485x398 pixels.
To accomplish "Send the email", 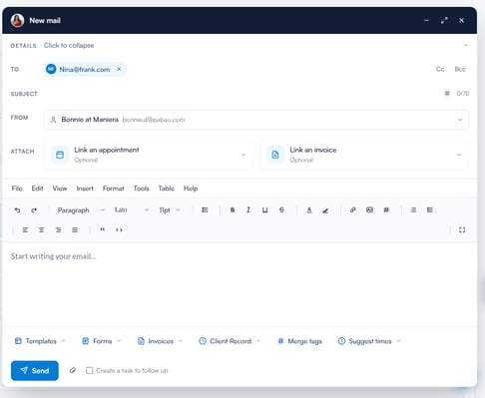I will [35, 370].
